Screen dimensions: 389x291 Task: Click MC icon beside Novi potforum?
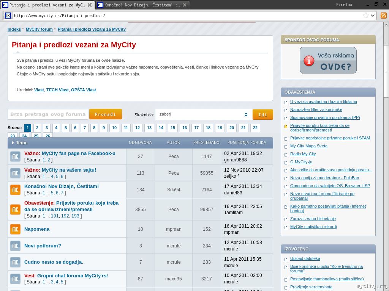pos(15,246)
